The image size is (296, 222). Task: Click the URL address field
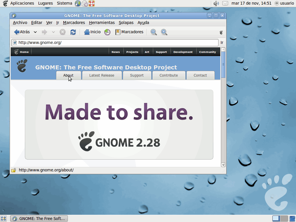point(115,42)
